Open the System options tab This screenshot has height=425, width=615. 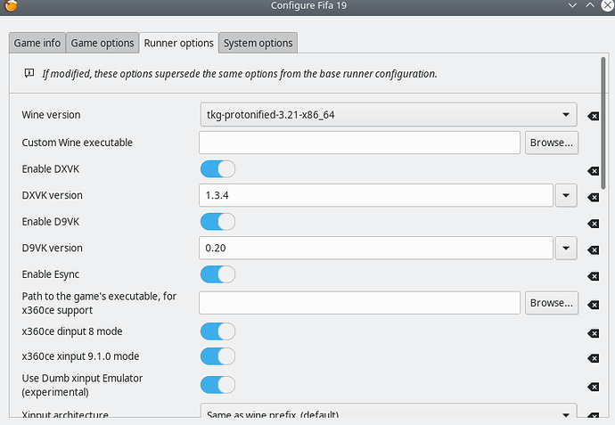click(x=258, y=43)
